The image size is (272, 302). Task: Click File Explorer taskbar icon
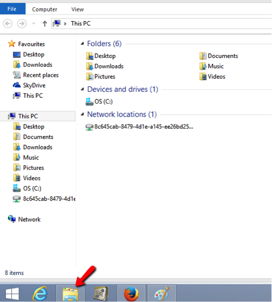coord(71,294)
